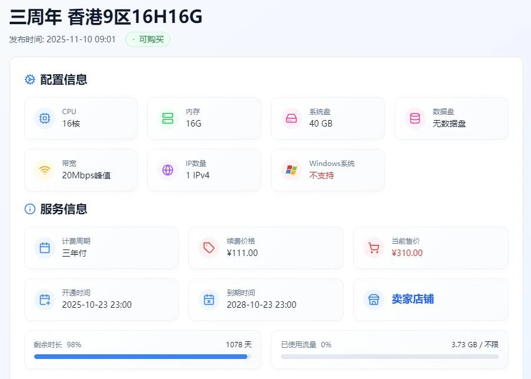
Task: Click the info icon beside 服务信息
Action: [30, 209]
